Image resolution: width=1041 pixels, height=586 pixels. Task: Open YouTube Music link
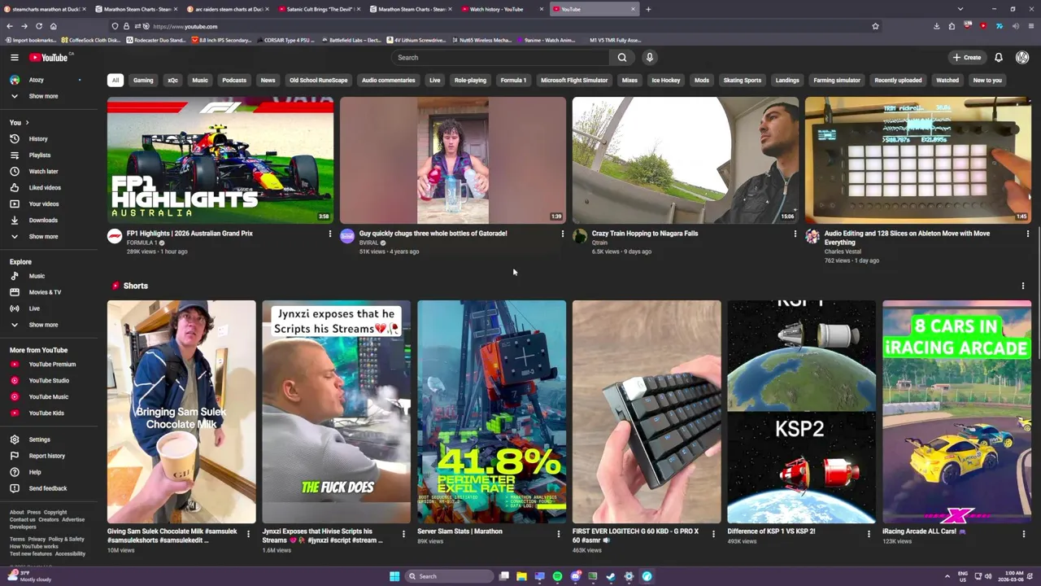[49, 396]
